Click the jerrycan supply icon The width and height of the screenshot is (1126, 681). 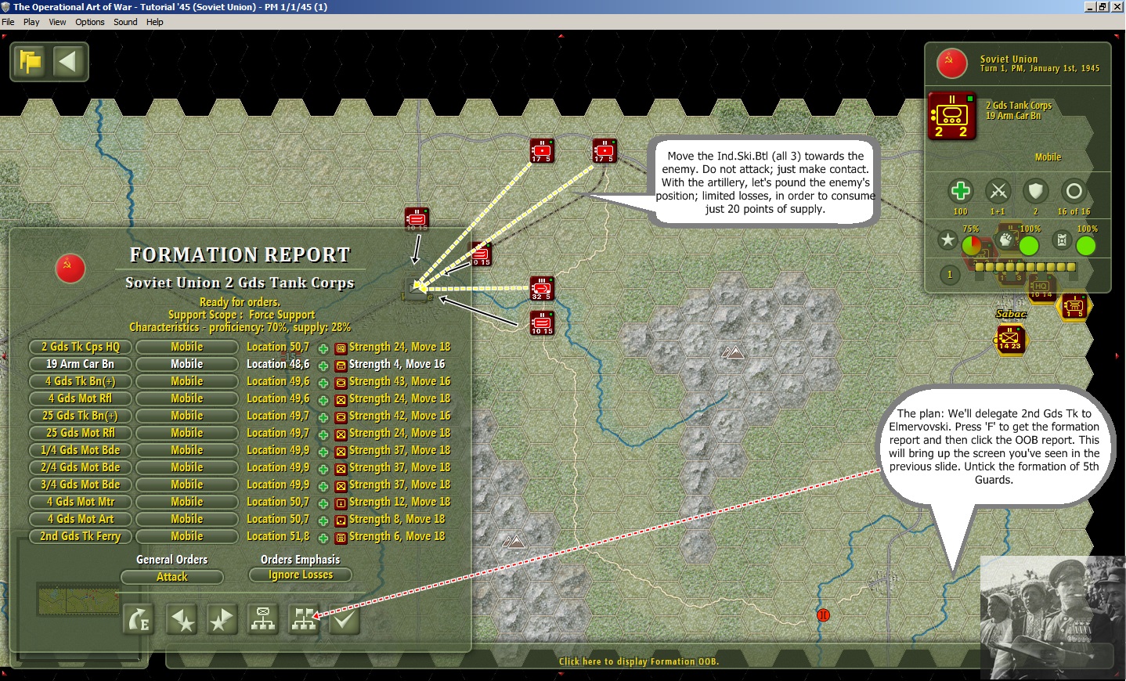pos(1063,240)
